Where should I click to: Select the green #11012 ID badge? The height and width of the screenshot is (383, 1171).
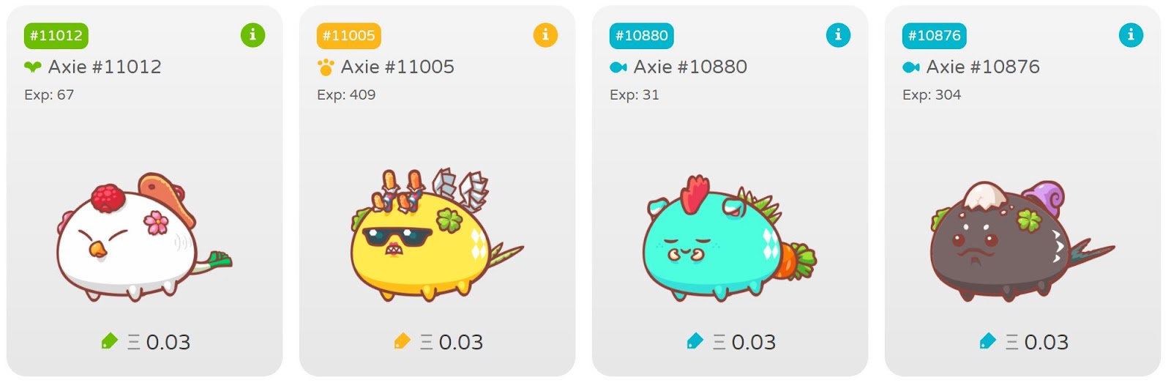point(56,35)
